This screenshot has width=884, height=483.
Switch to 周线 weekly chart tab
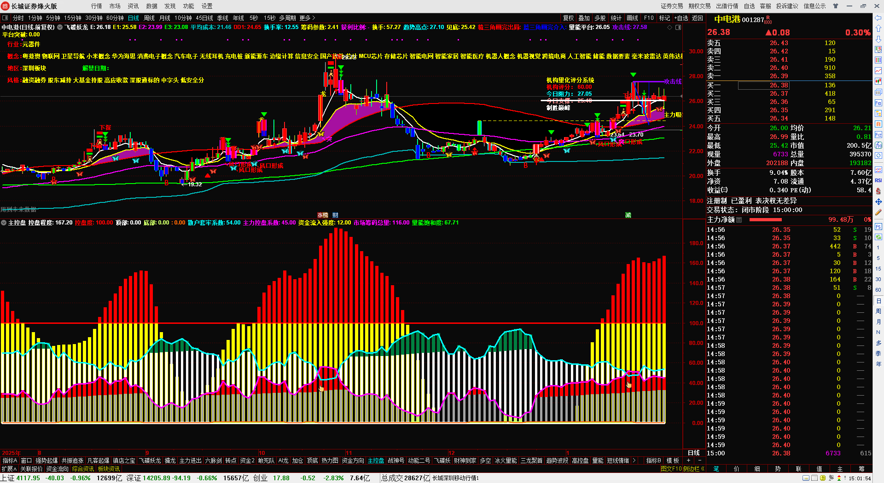(149, 18)
